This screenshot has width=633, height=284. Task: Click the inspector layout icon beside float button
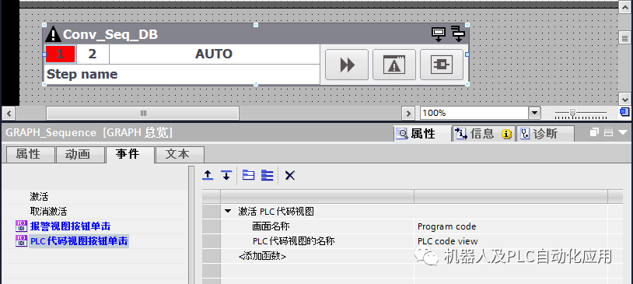609,132
